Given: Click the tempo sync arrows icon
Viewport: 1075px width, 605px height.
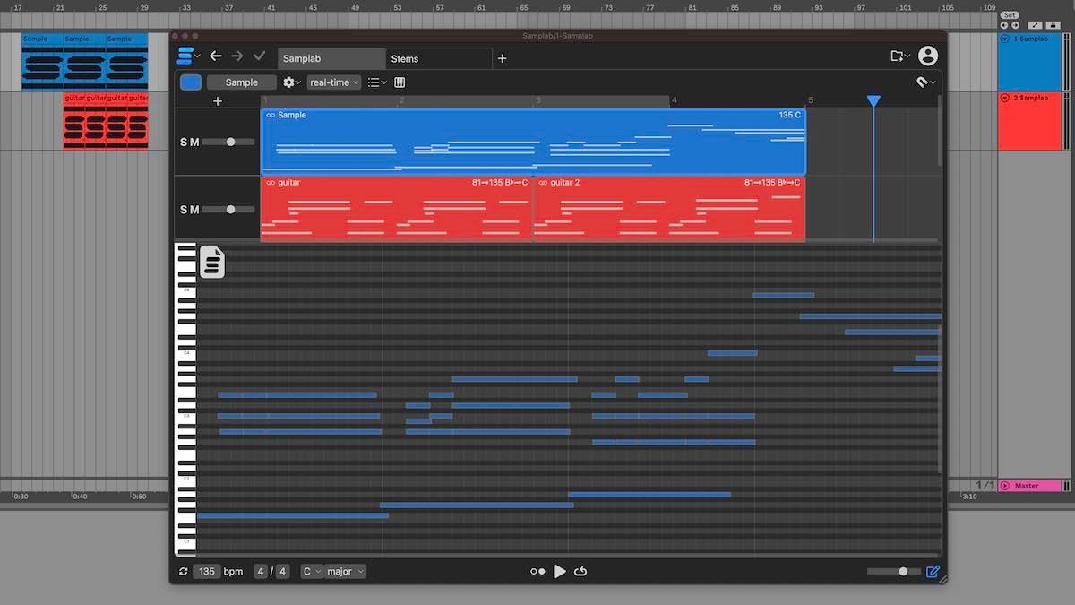Looking at the screenshot, I should point(184,571).
